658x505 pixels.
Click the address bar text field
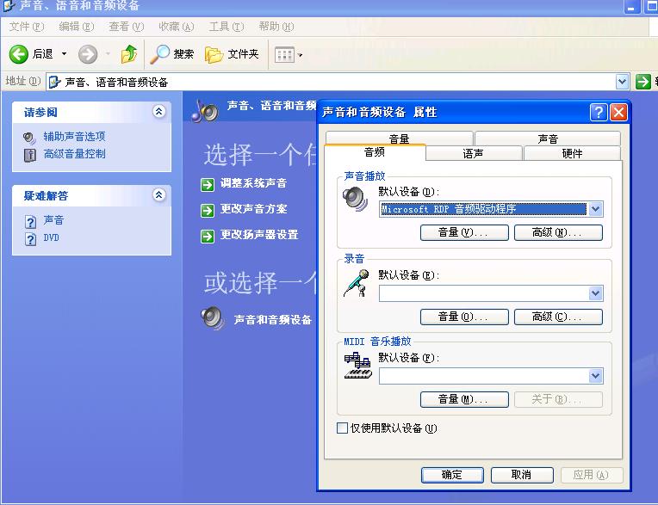[x=331, y=82]
